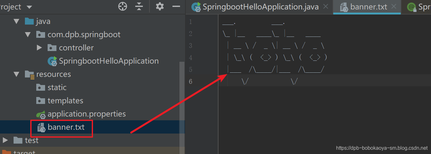Collapse the com.dpb.springboot package arrow
Image resolution: width=431 pixels, height=154 pixels.
(x=28, y=34)
